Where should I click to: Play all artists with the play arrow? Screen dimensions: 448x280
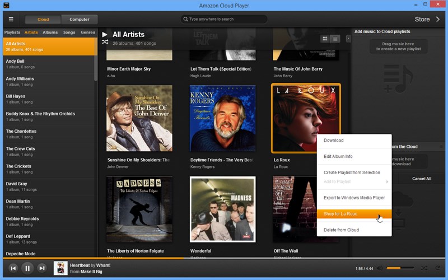105,35
